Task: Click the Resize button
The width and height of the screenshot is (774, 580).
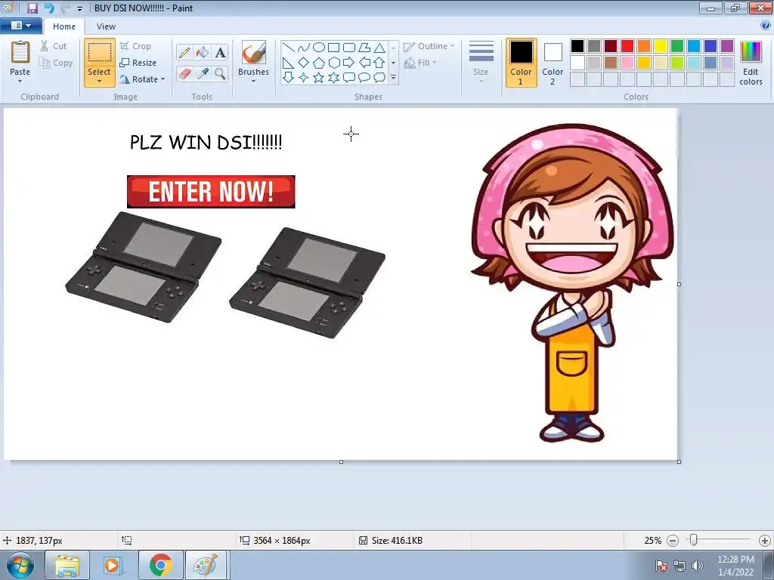Action: pyautogui.click(x=138, y=63)
